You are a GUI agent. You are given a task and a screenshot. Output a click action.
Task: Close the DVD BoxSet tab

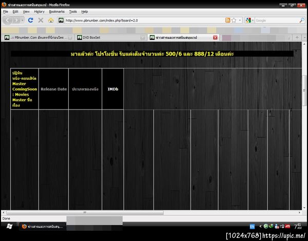tap(142, 38)
